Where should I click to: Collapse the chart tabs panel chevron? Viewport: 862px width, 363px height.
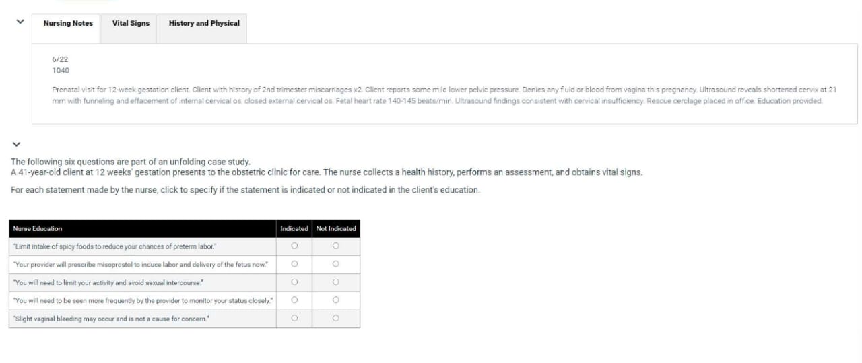[20, 22]
